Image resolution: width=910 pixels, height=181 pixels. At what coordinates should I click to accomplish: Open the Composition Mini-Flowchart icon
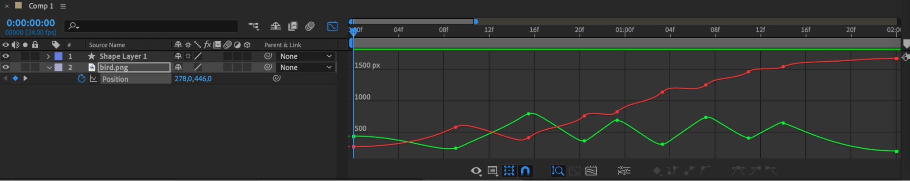[x=254, y=26]
